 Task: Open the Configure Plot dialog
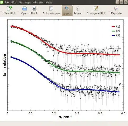96,10
